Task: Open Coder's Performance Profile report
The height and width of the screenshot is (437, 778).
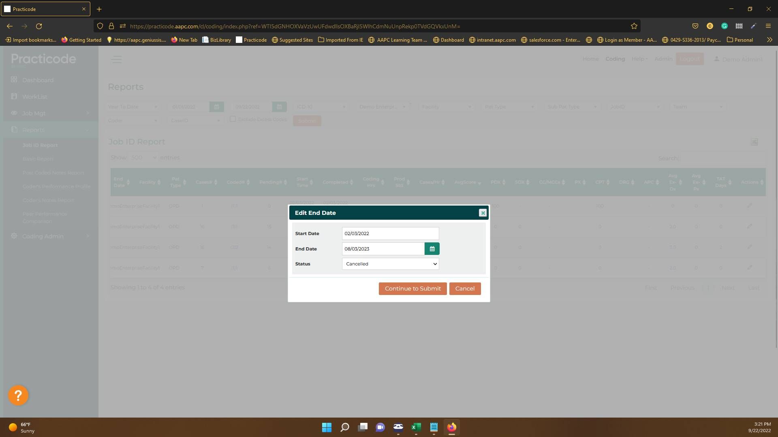Action: point(56,187)
